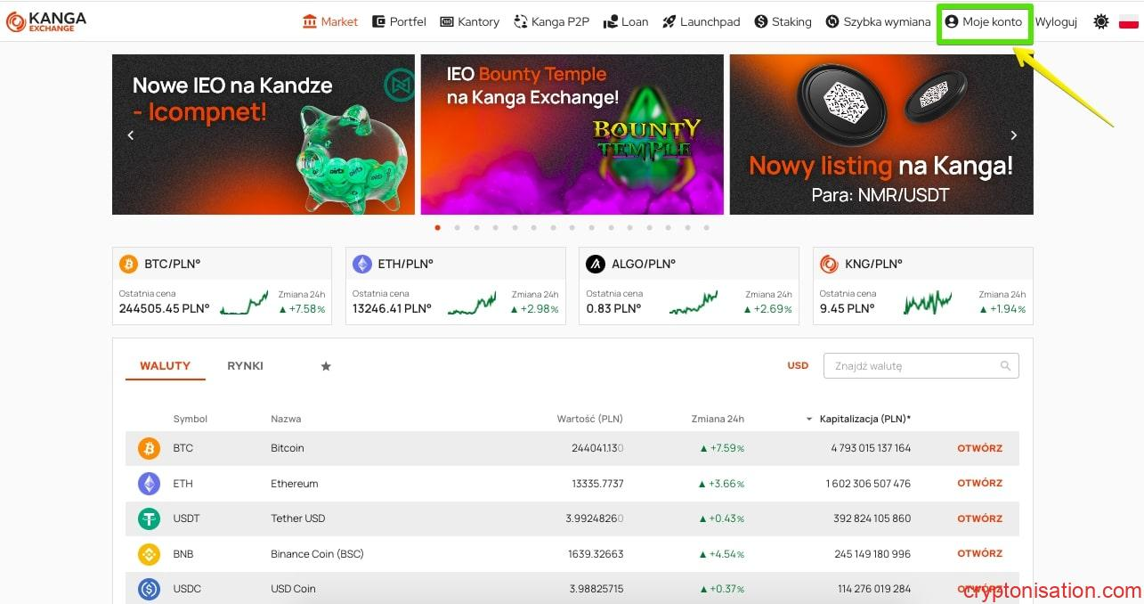Image resolution: width=1144 pixels, height=604 pixels.
Task: Click the Znajdź walutę search field
Action: tap(913, 366)
